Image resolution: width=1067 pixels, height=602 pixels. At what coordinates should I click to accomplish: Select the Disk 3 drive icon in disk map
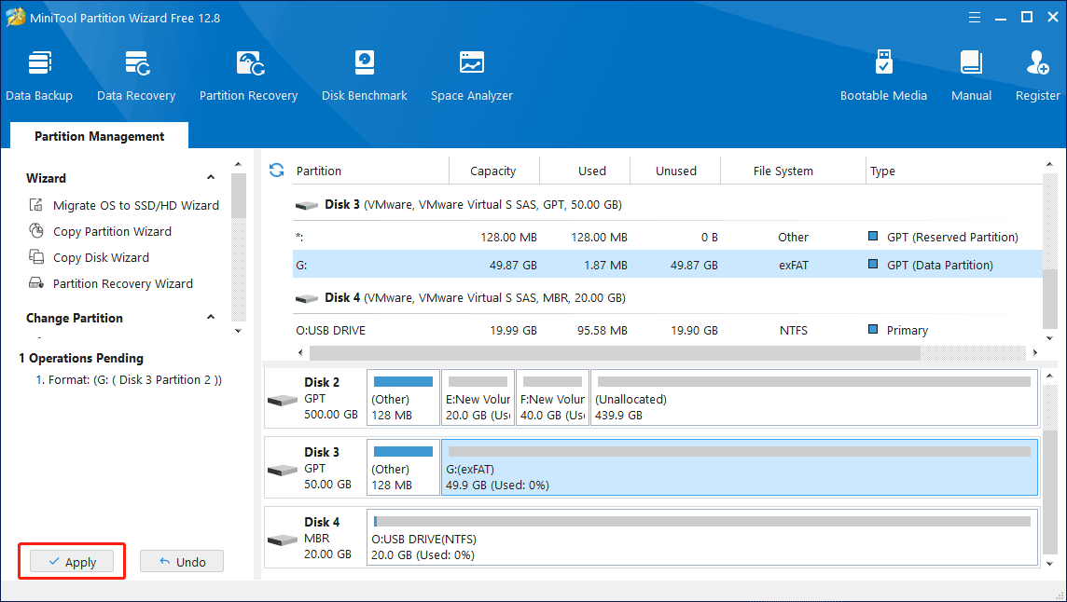click(x=283, y=470)
